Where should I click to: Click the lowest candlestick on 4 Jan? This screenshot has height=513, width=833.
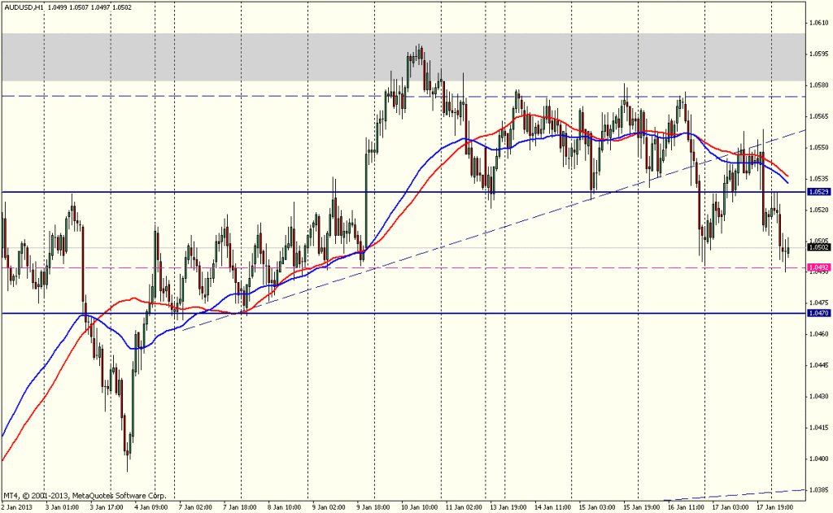pos(127,455)
